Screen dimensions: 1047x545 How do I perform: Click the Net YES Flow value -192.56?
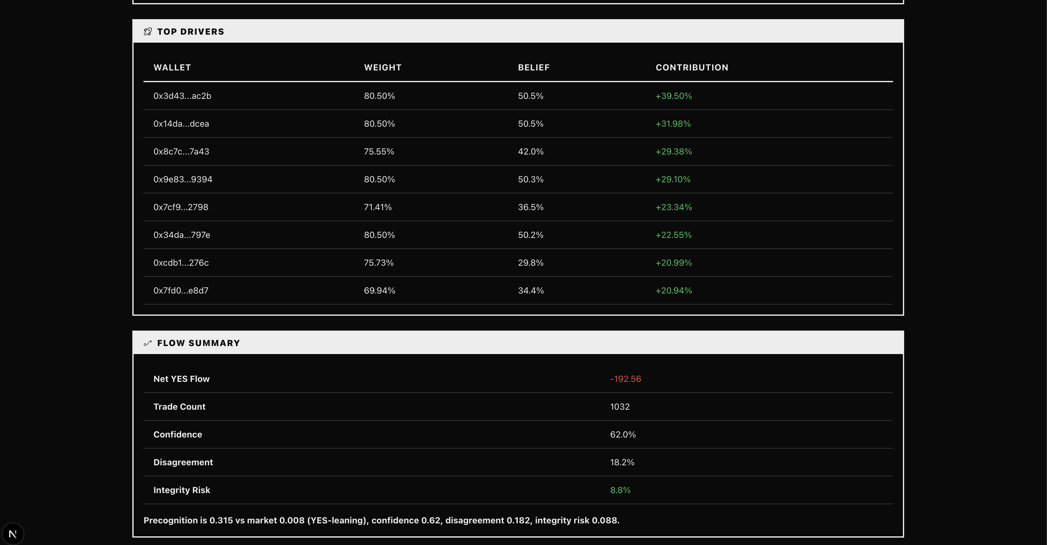[x=625, y=379]
